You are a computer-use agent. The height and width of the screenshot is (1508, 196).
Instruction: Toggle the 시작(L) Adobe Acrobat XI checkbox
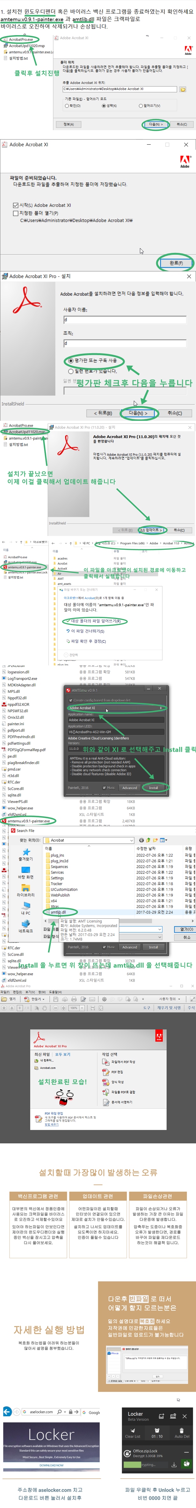click(x=15, y=206)
